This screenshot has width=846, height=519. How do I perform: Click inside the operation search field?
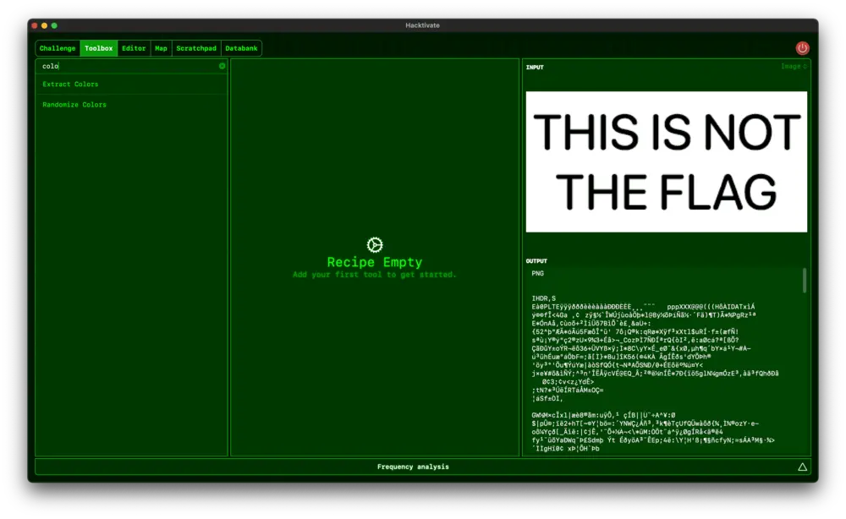(118, 65)
